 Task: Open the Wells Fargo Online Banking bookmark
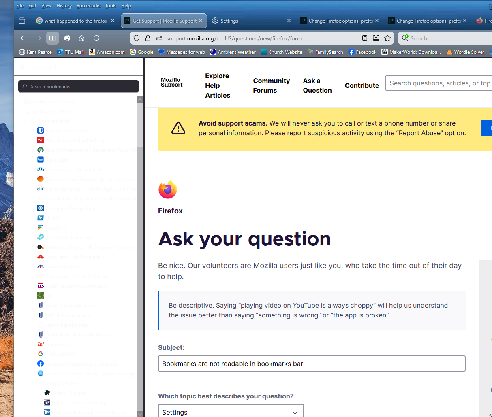click(x=71, y=140)
